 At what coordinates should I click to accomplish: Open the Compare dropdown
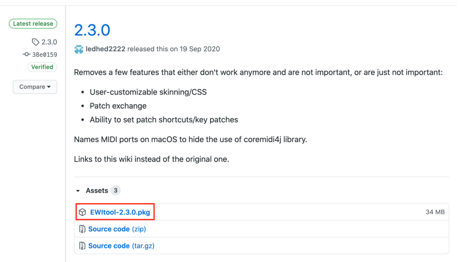click(x=35, y=87)
